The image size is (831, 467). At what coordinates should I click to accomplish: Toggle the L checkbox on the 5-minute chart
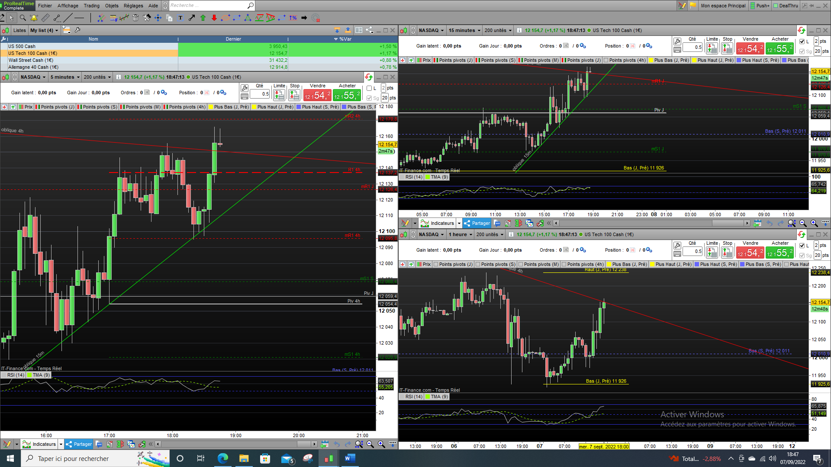pyautogui.click(x=369, y=88)
